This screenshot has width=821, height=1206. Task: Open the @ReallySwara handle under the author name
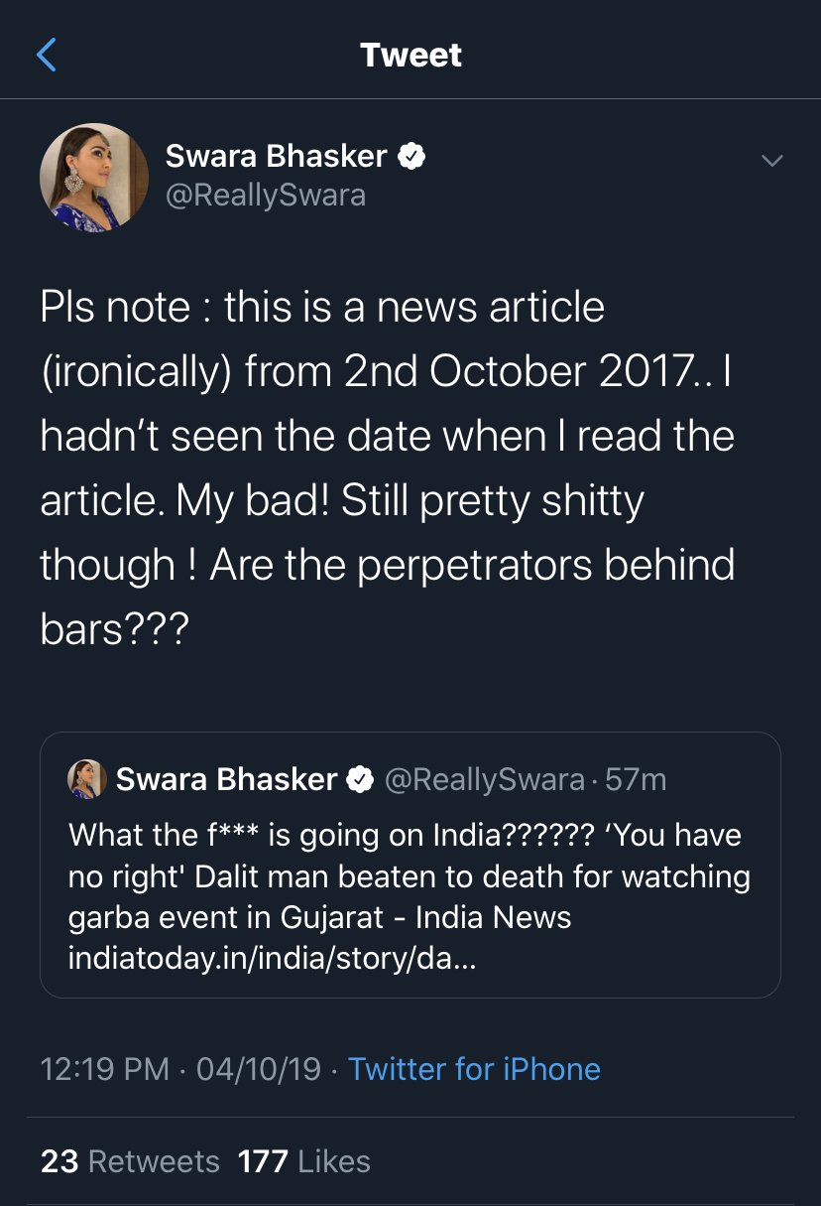point(265,195)
